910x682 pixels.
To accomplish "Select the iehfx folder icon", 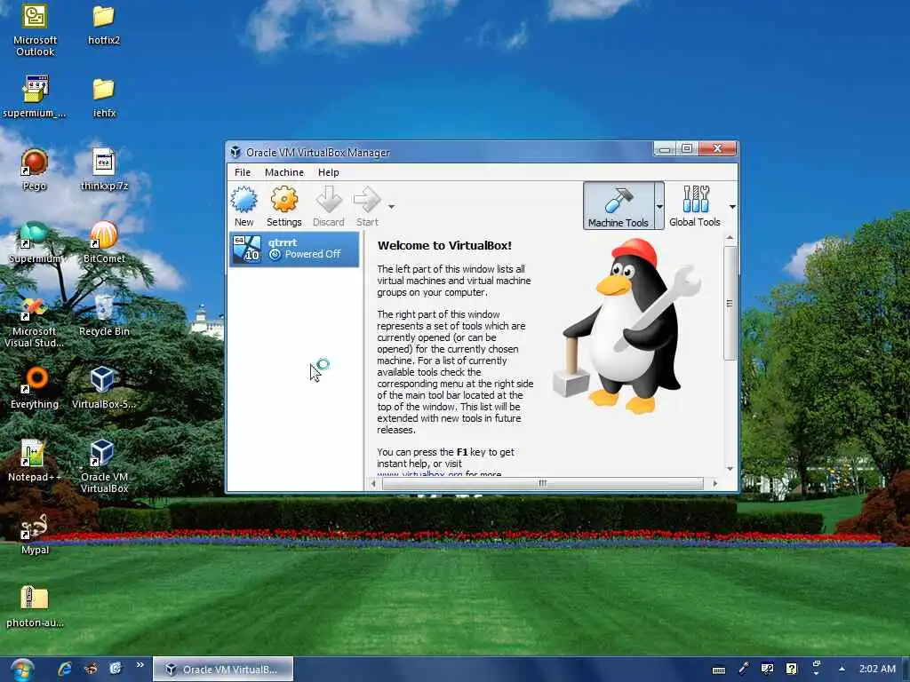I will (104, 98).
